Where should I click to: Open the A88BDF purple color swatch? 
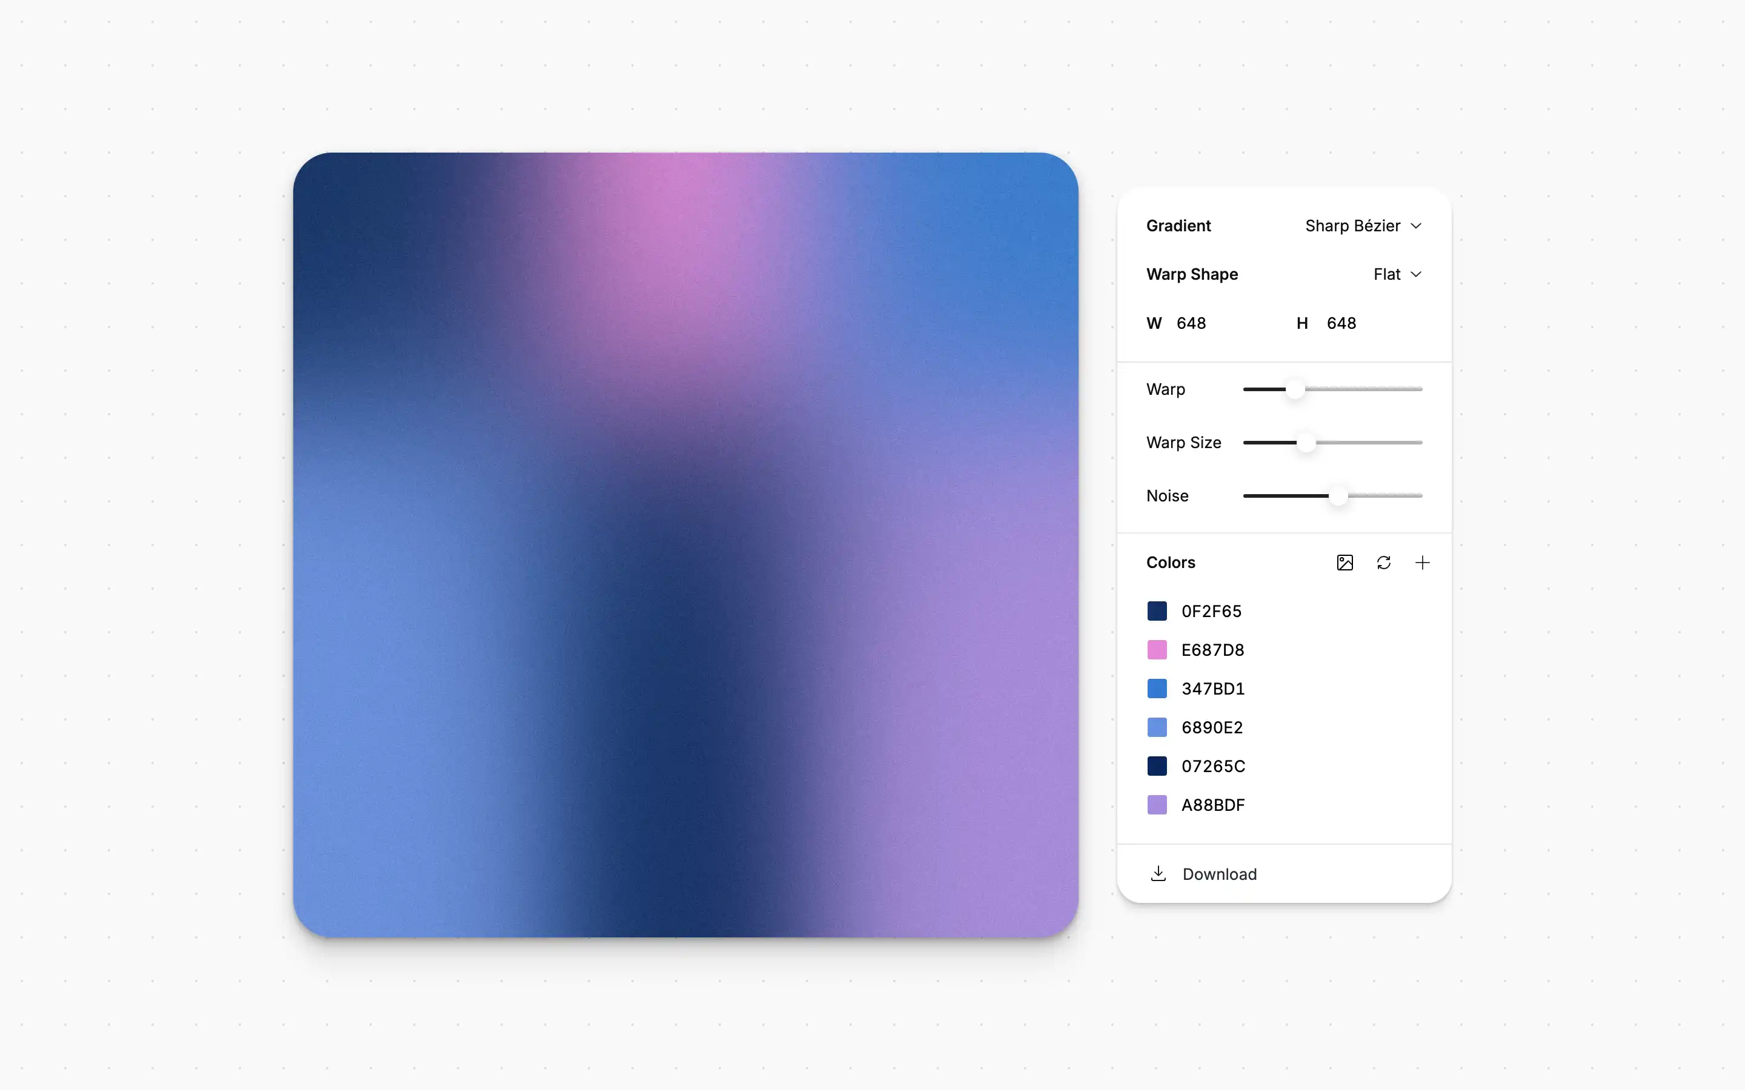(x=1157, y=805)
